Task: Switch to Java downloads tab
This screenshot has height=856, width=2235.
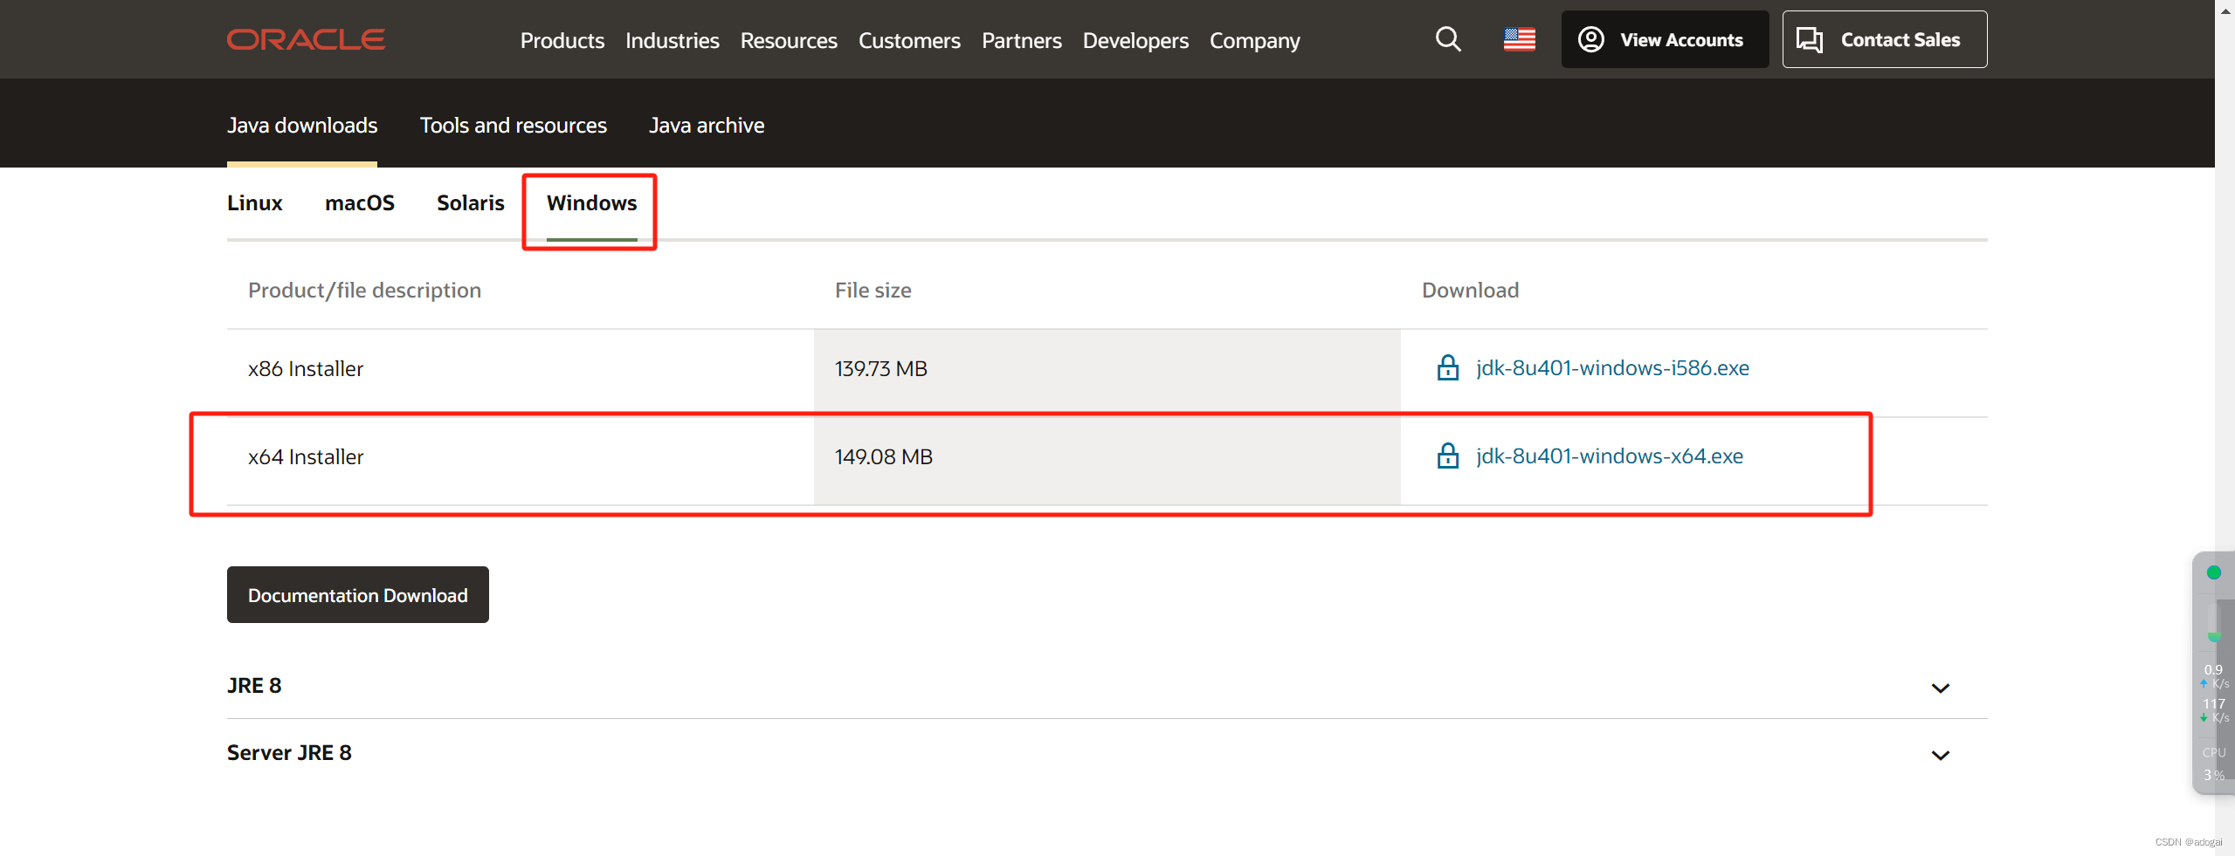Action: click(302, 126)
